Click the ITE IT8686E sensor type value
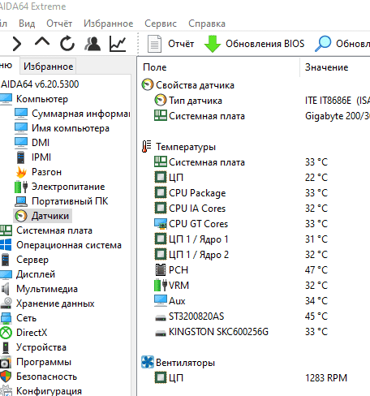The image size is (370, 396). pos(338,101)
